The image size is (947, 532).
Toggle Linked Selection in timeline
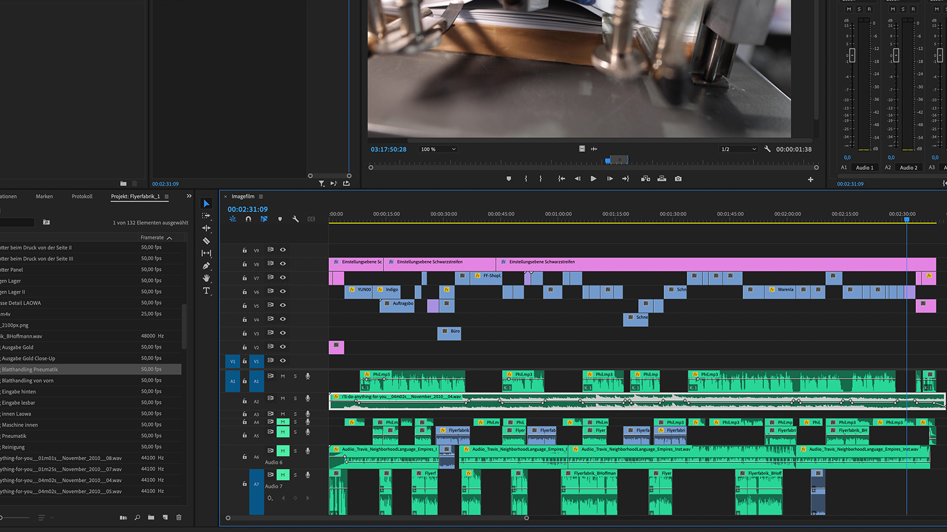coord(264,219)
